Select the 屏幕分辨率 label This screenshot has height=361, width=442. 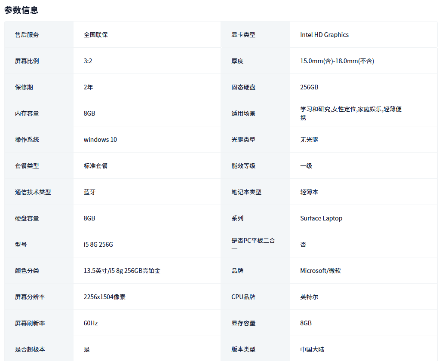coord(30,297)
